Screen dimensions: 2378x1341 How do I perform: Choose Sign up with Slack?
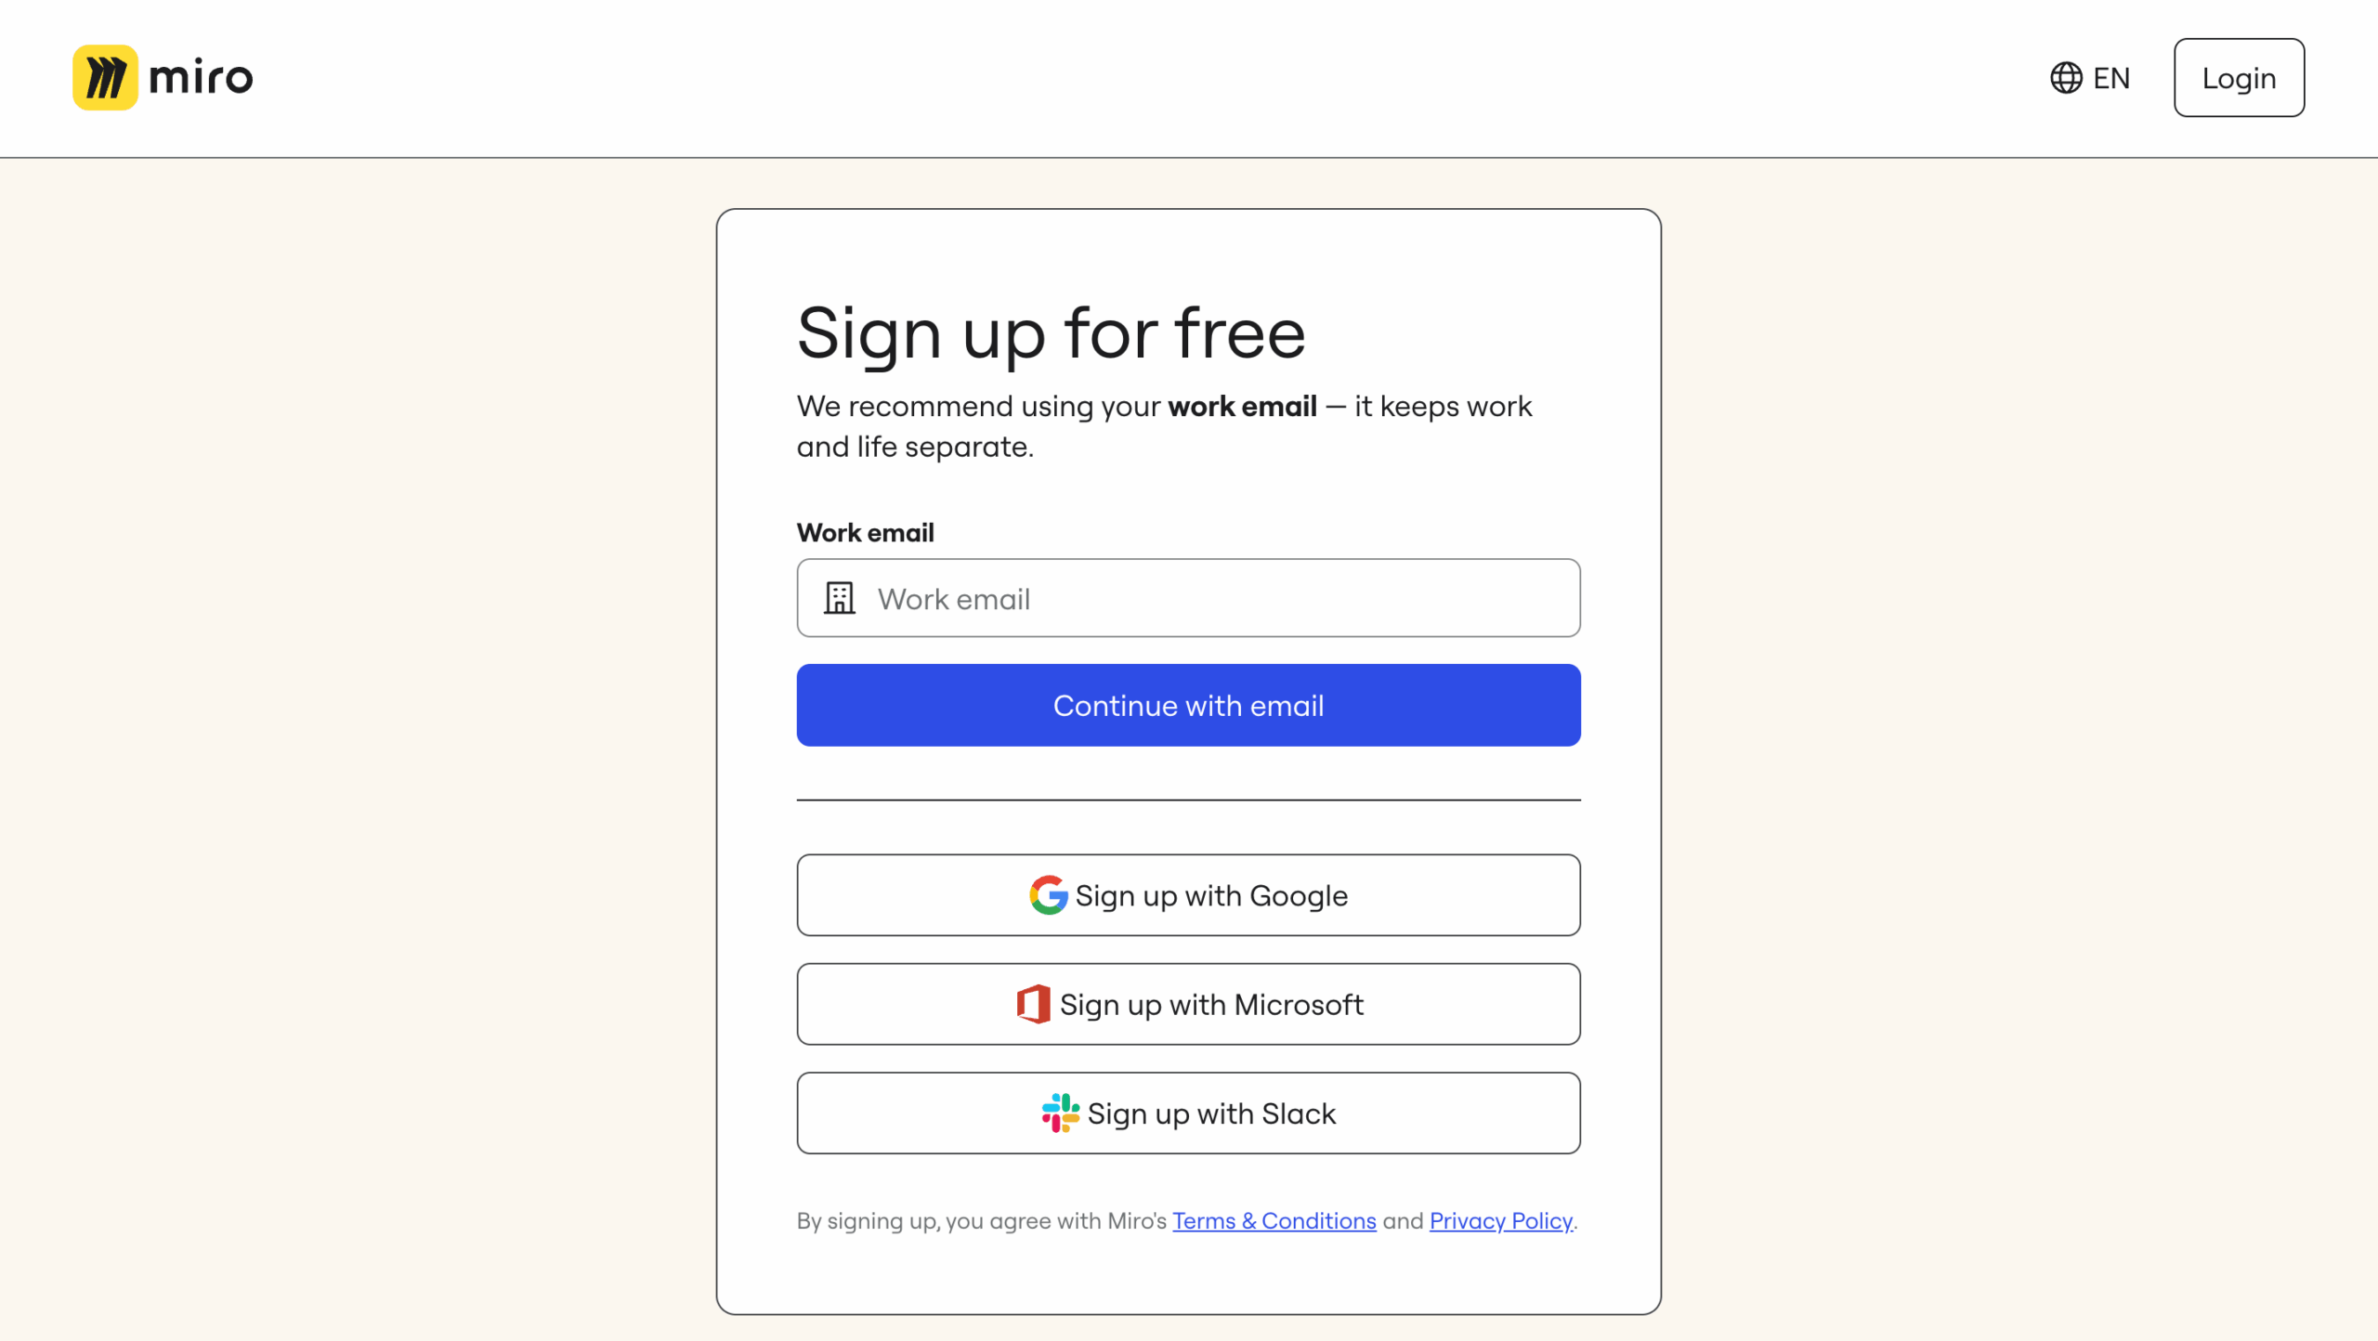click(1188, 1113)
